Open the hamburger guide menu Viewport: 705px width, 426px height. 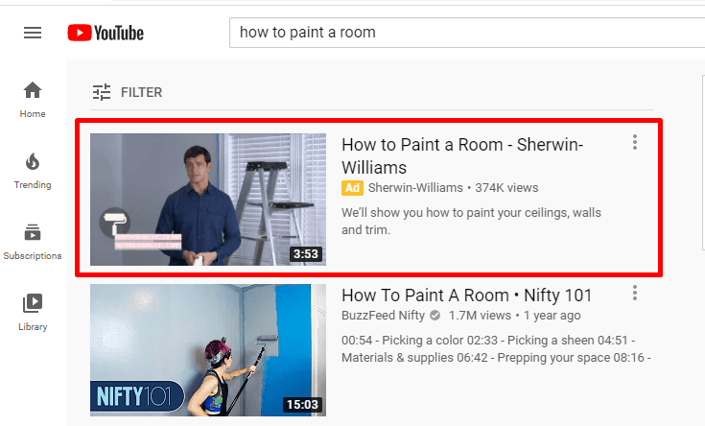click(33, 33)
